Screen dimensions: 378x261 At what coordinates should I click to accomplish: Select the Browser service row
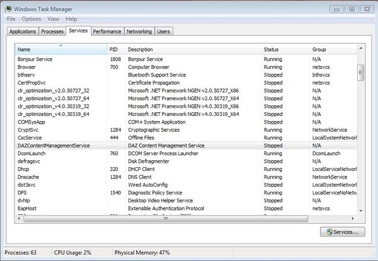pyautogui.click(x=186, y=67)
